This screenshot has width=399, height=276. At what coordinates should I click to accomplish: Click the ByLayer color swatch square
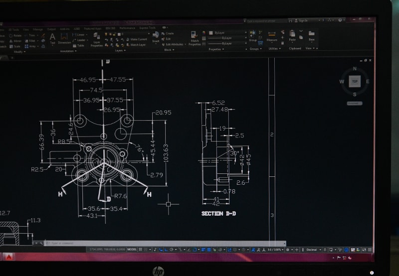coord(210,33)
